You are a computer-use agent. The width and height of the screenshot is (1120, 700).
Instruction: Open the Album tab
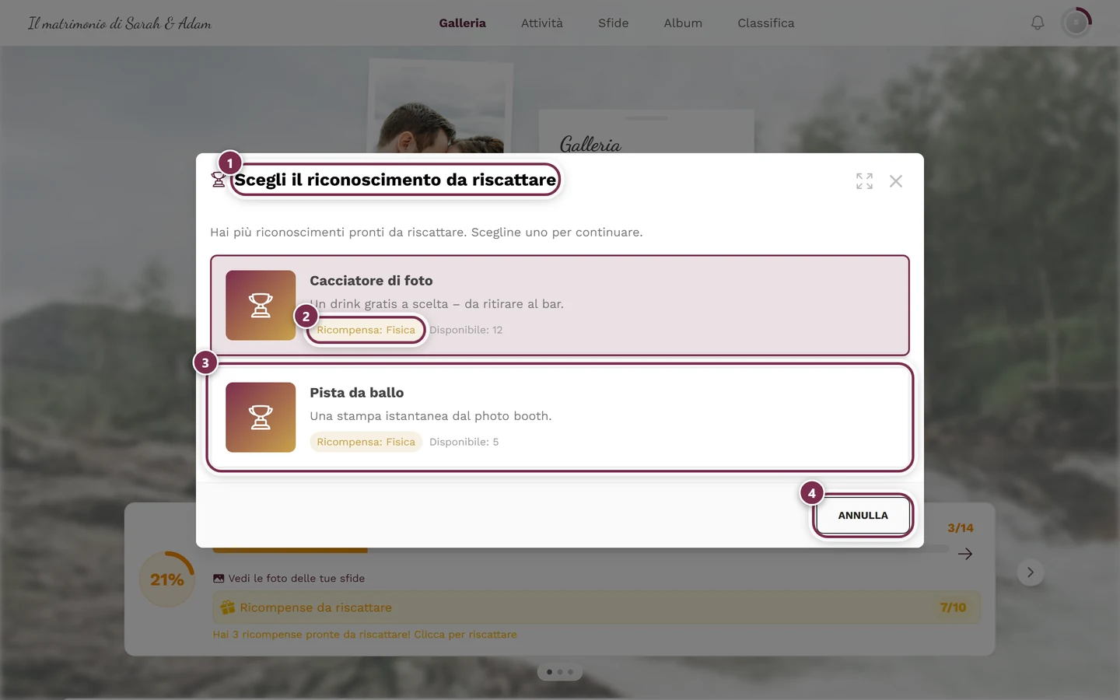click(683, 23)
